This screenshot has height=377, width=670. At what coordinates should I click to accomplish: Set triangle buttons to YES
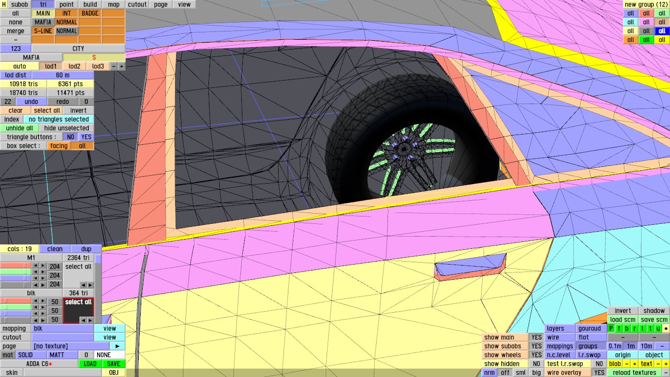coord(86,137)
